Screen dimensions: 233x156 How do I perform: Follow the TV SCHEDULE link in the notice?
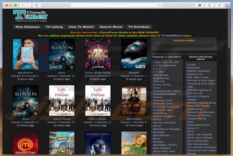171,36
